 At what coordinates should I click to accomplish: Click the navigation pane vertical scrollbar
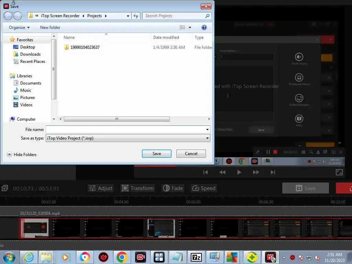tap(54, 69)
